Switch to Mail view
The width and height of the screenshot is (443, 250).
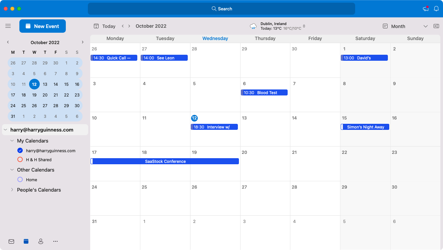[x=11, y=241]
